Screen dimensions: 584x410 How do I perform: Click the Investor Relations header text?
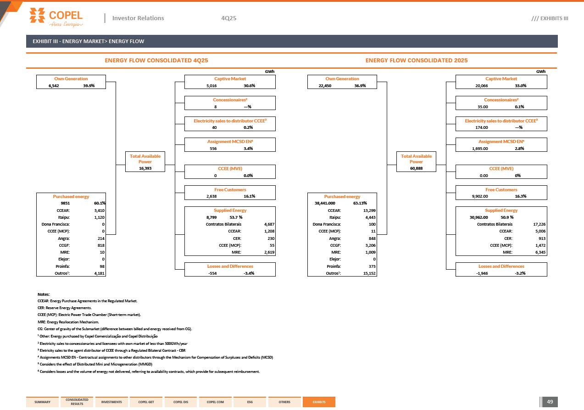pyautogui.click(x=138, y=18)
